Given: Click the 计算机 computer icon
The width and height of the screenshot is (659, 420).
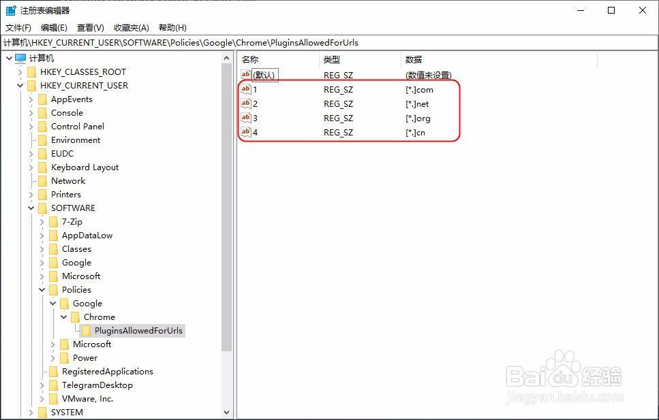Looking at the screenshot, I should [x=20, y=58].
